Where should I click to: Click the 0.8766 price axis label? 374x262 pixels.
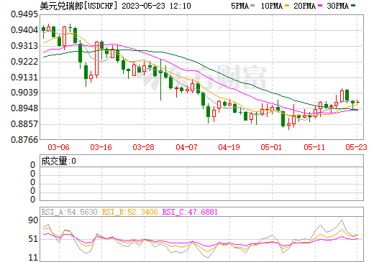point(24,139)
